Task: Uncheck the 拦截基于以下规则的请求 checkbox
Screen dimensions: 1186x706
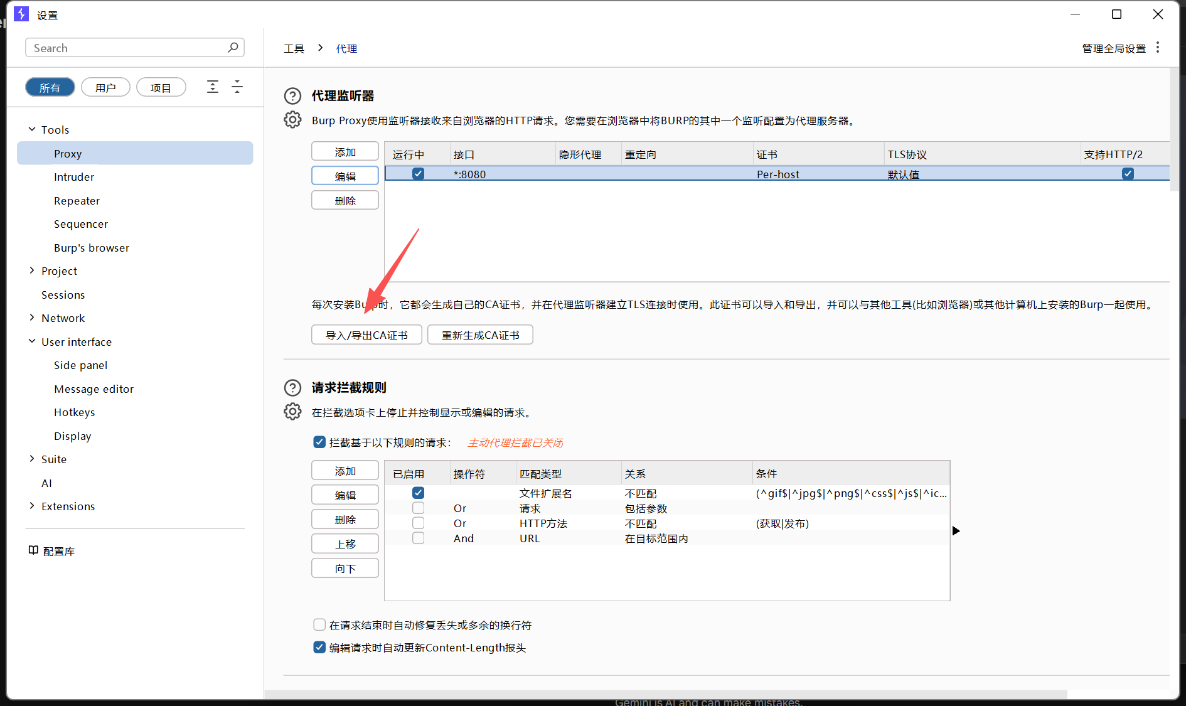Action: coord(319,442)
